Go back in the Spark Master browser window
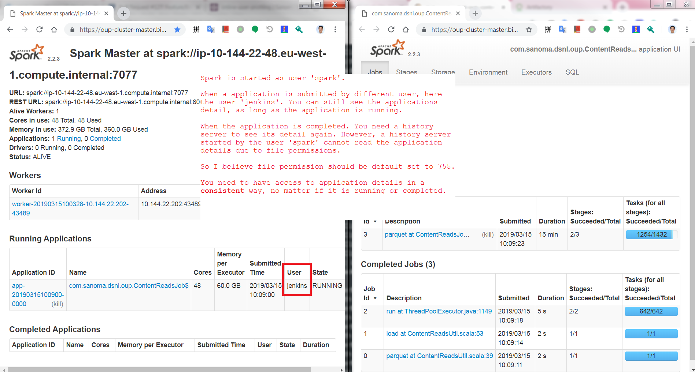Image resolution: width=695 pixels, height=372 pixels. click(x=10, y=30)
